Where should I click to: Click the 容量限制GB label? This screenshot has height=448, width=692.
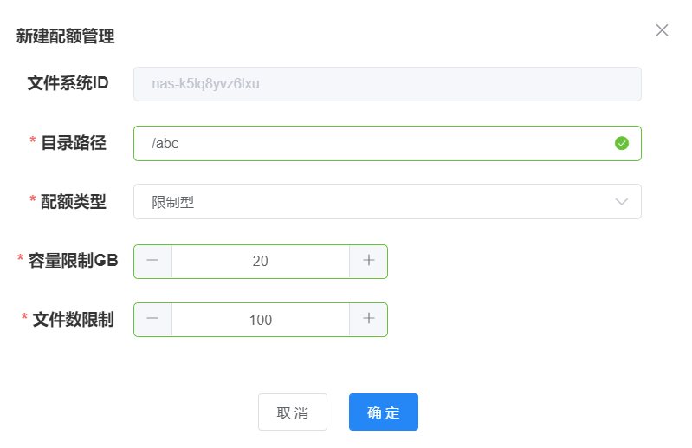point(73,260)
